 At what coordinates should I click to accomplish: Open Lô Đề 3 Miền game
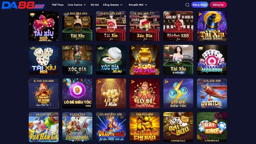point(111,93)
